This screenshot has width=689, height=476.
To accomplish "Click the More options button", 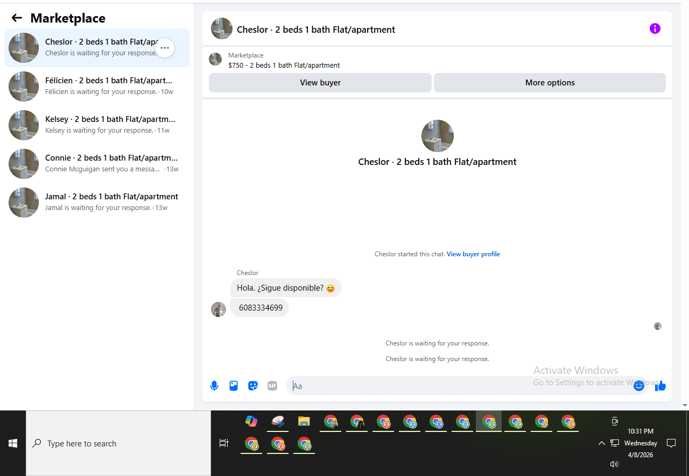I will click(550, 83).
